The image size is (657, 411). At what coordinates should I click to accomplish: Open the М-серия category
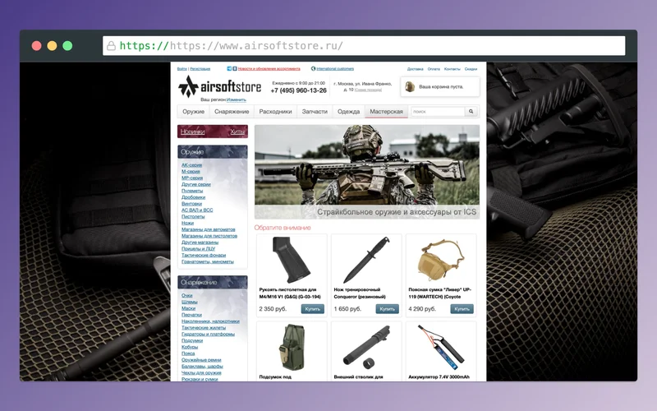191,171
